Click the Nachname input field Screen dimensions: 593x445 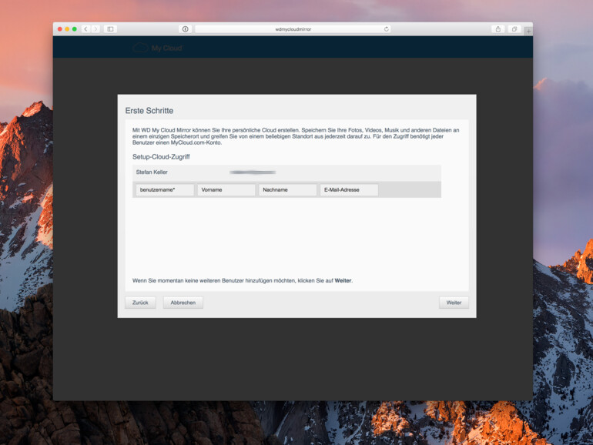pos(287,190)
